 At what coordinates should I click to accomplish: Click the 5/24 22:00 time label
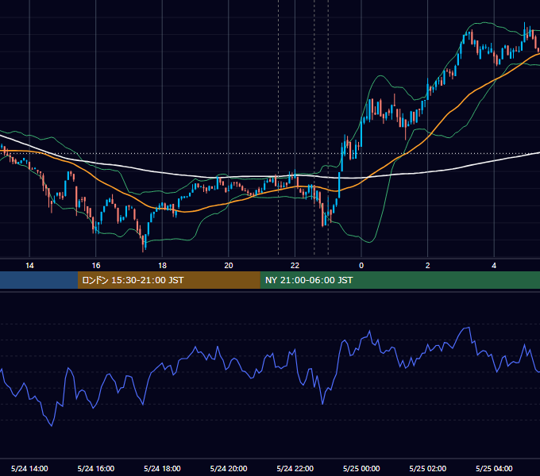[x=295, y=468]
